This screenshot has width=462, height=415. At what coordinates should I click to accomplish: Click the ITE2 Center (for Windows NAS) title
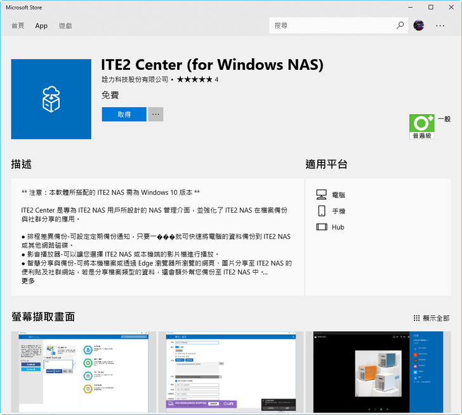[212, 65]
